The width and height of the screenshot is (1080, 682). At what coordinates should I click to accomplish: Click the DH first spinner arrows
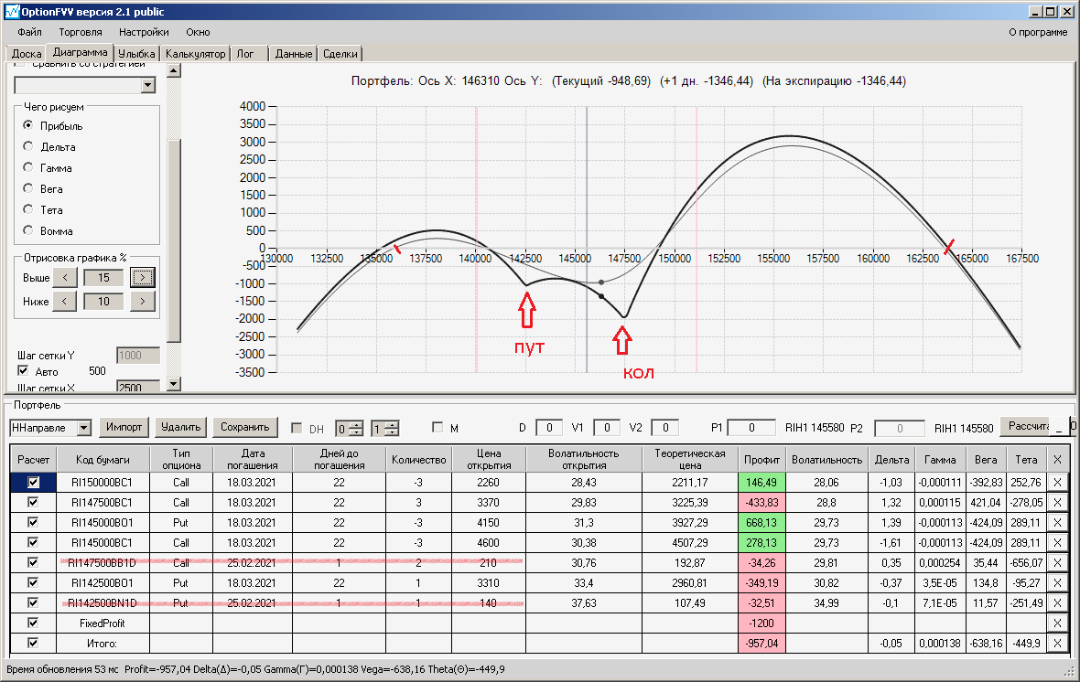coord(356,429)
